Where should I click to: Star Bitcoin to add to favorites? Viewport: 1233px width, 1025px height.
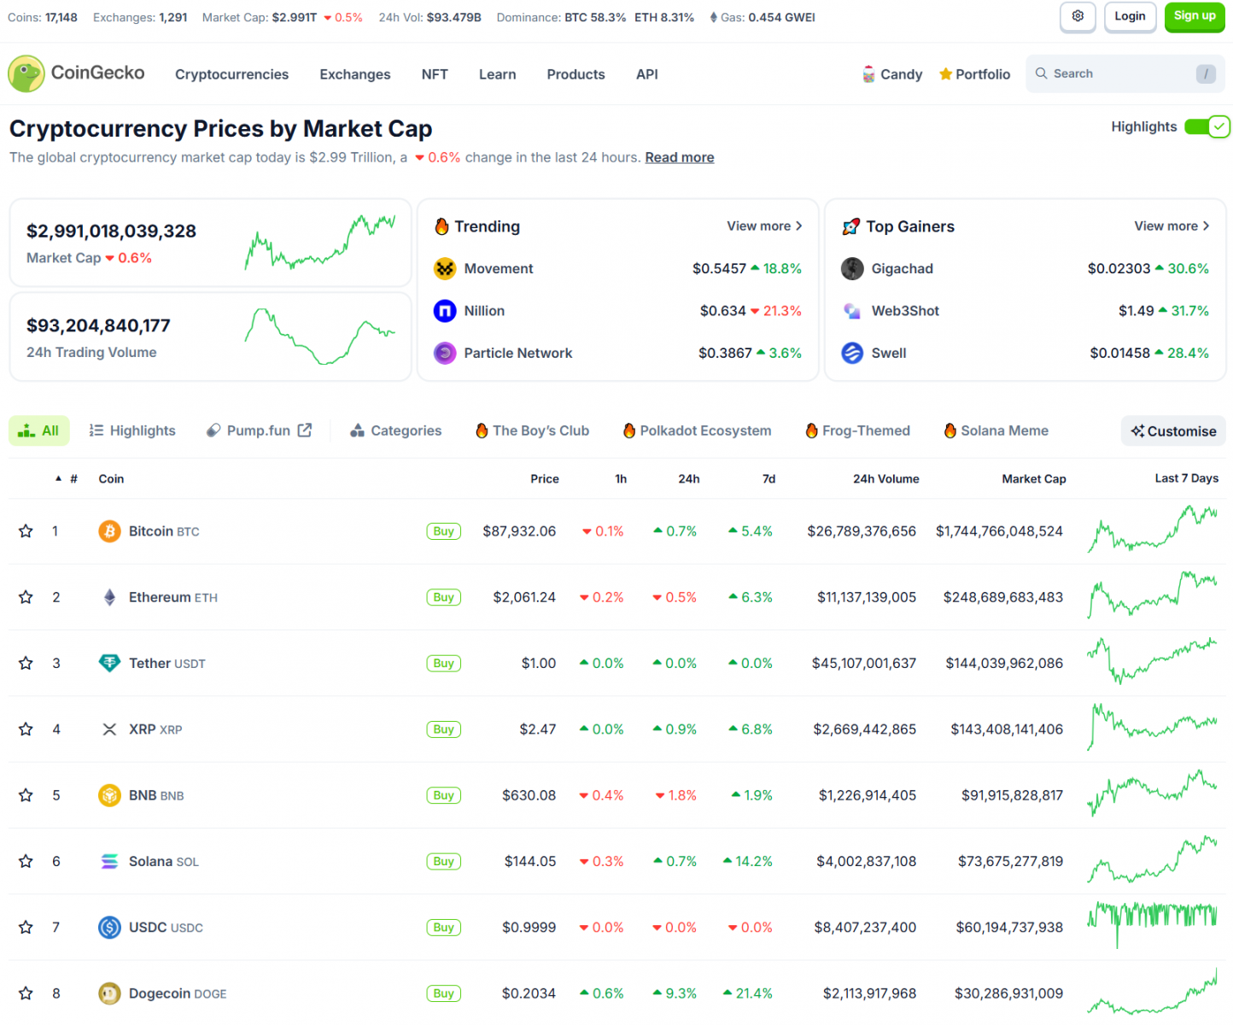point(26,531)
